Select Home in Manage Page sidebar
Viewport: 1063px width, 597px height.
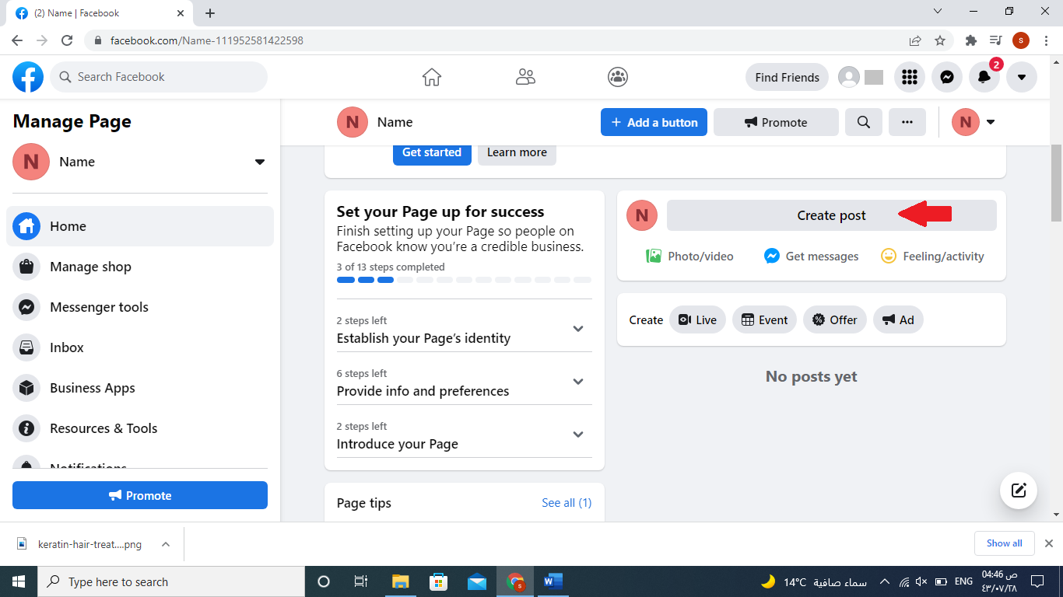[140, 226]
